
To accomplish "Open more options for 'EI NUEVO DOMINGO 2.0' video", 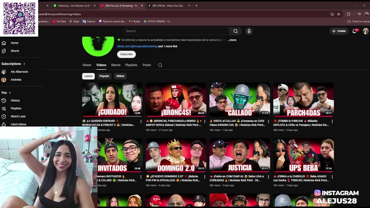I will coord(205,177).
